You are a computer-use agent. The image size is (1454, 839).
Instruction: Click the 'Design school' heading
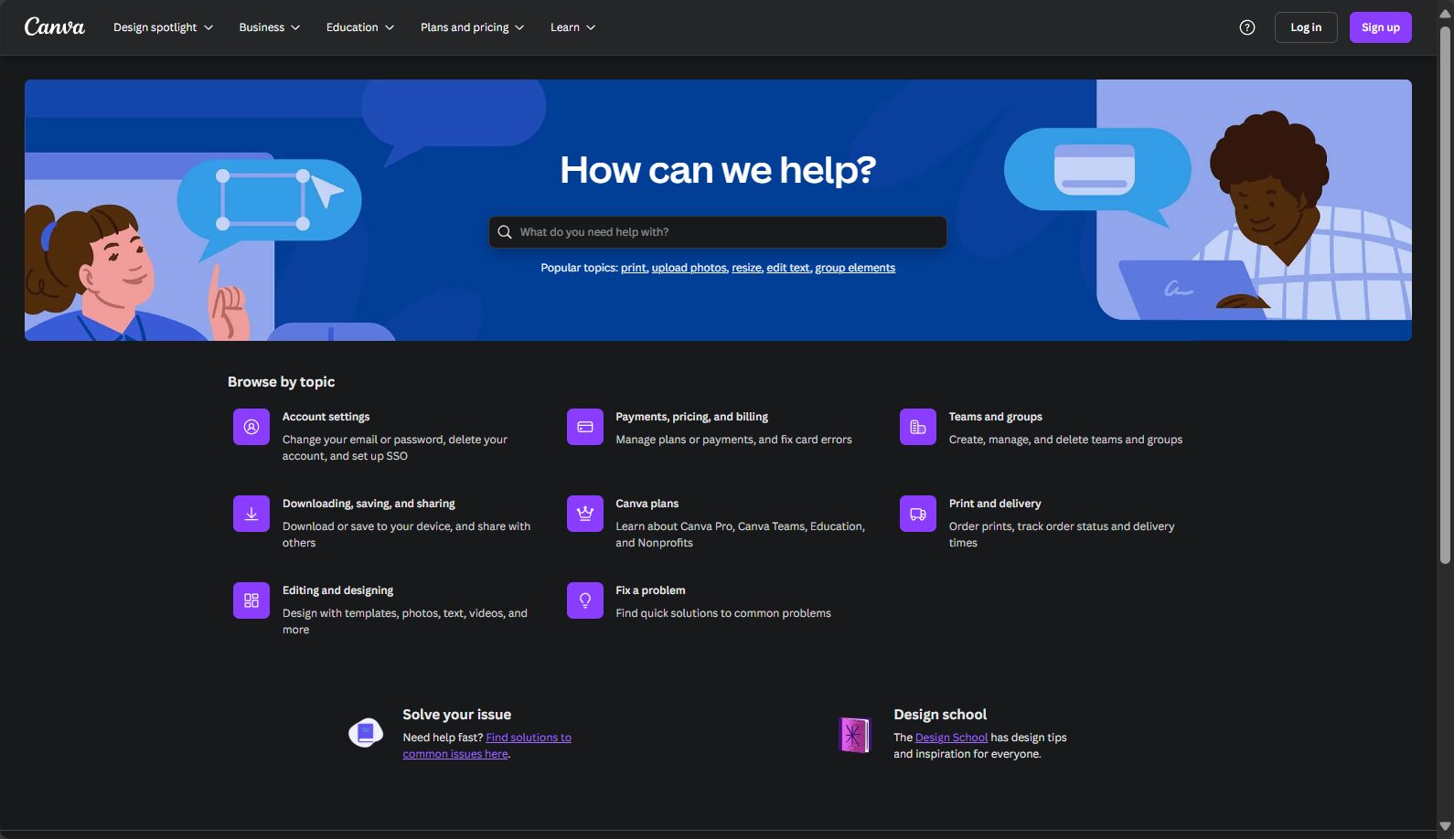(x=940, y=715)
